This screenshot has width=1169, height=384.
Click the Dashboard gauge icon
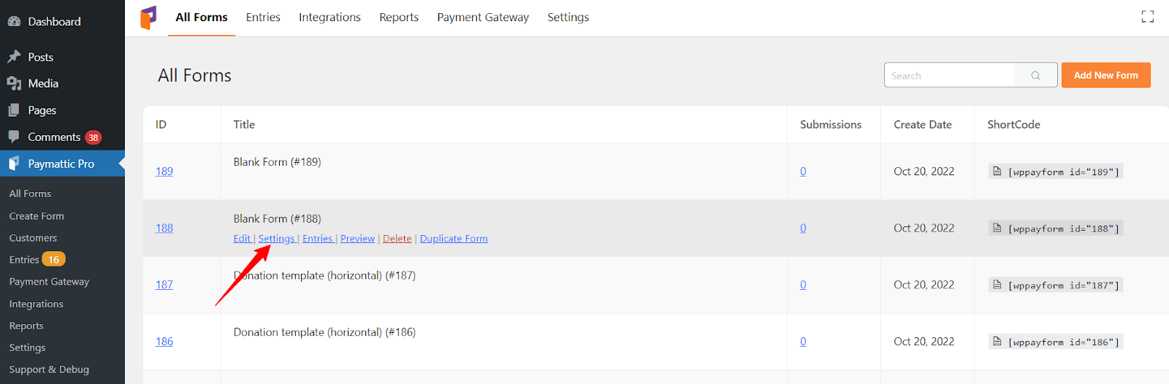[x=14, y=22]
